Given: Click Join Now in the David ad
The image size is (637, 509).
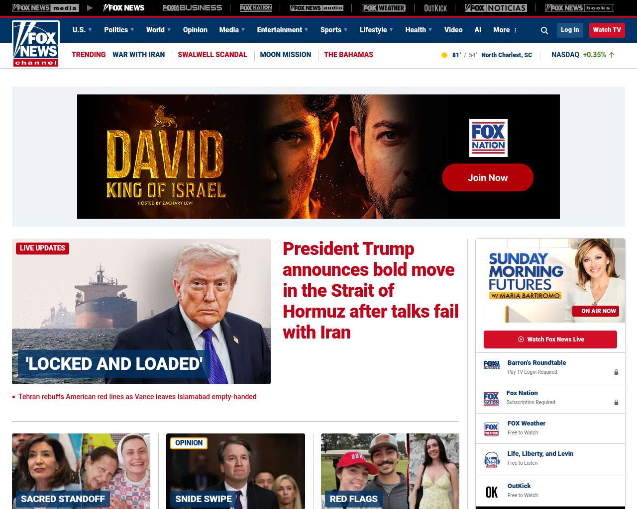Looking at the screenshot, I should click(x=488, y=177).
